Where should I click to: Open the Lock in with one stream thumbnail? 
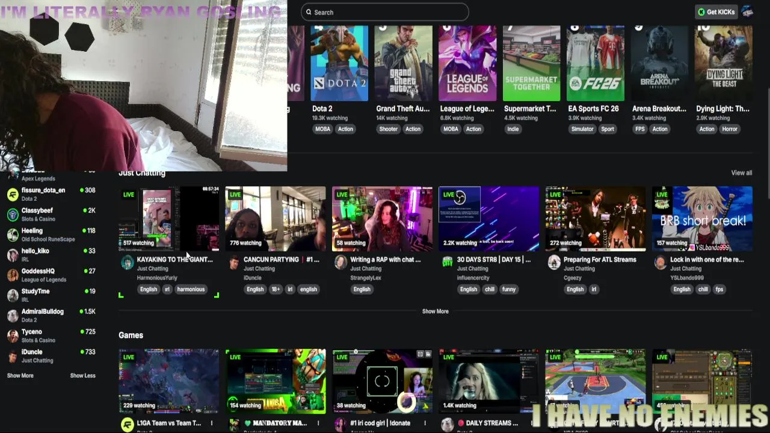tap(702, 219)
